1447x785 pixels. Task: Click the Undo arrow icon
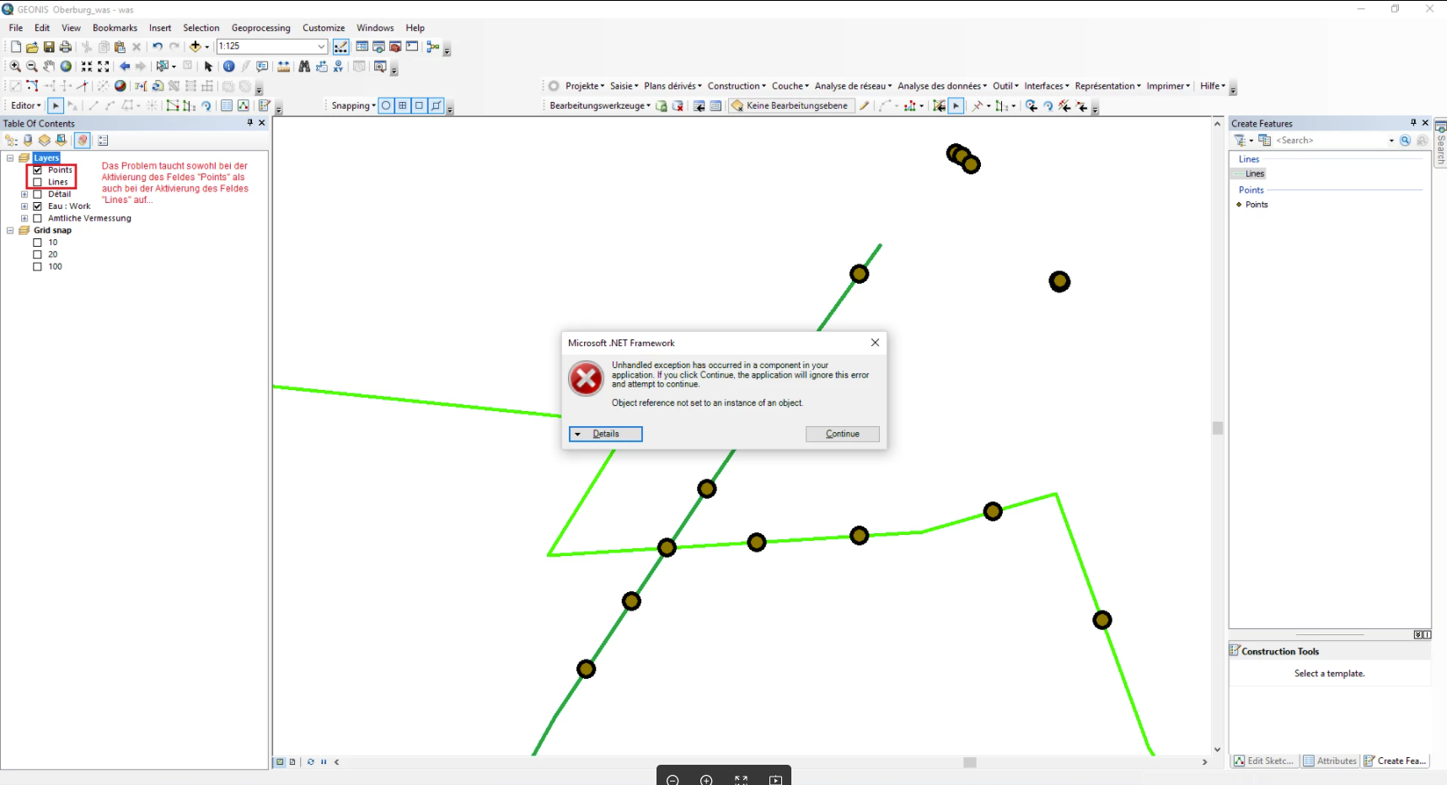[x=158, y=46]
